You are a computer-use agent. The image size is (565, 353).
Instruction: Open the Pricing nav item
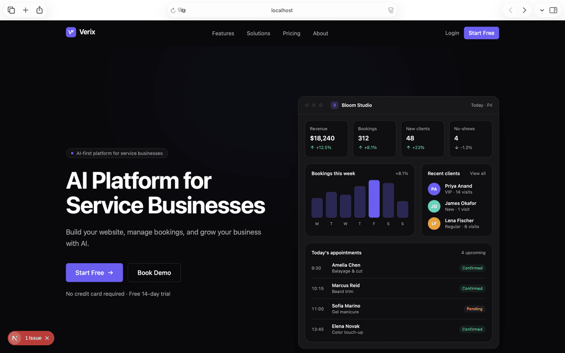coord(291,33)
